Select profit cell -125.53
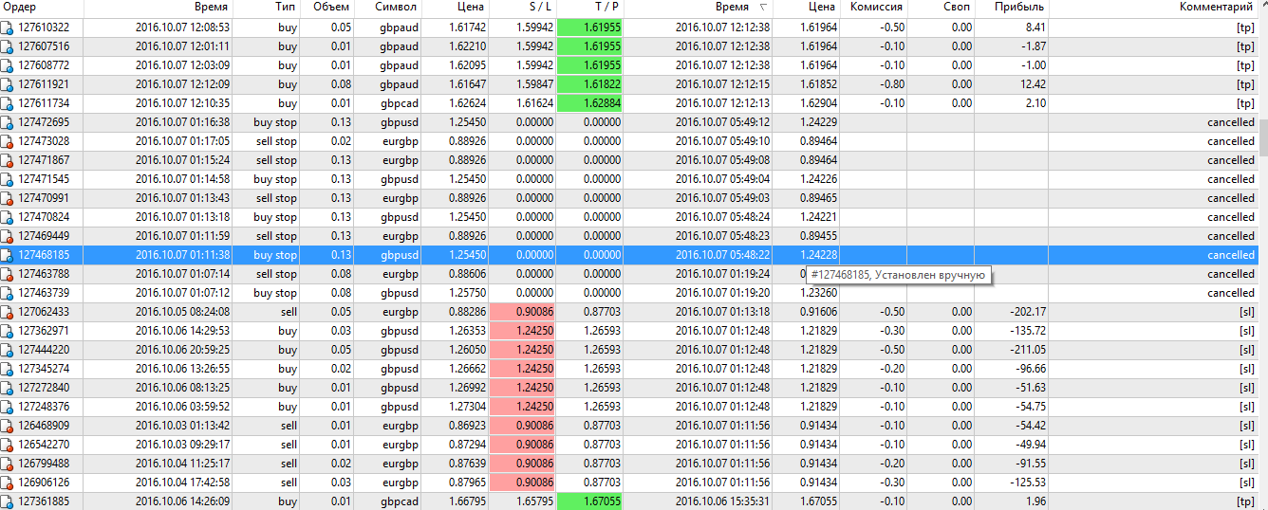 [x=1027, y=483]
